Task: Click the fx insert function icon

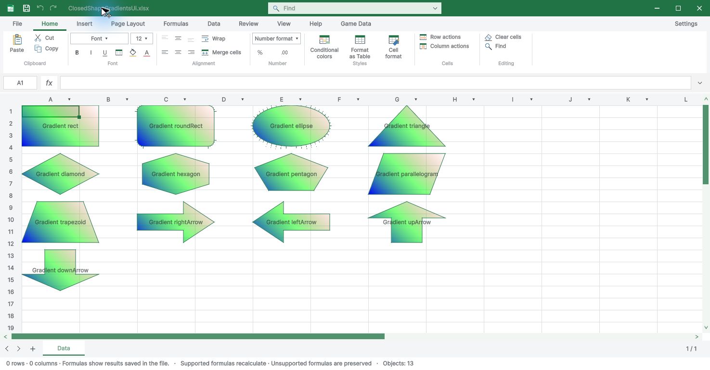Action: click(49, 83)
